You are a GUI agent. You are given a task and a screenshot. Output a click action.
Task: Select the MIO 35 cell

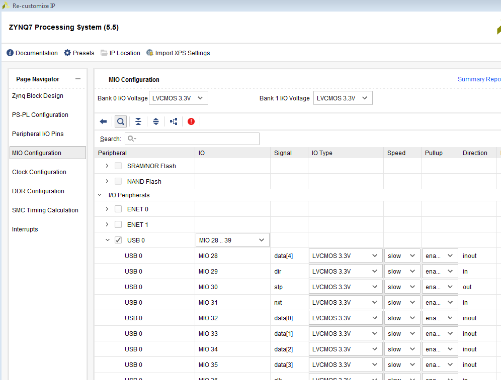(x=232, y=365)
